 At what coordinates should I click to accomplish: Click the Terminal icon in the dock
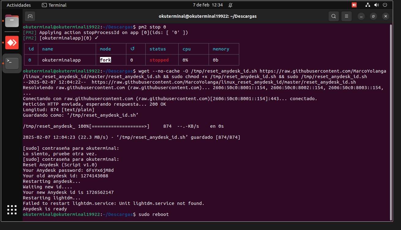coord(12,63)
